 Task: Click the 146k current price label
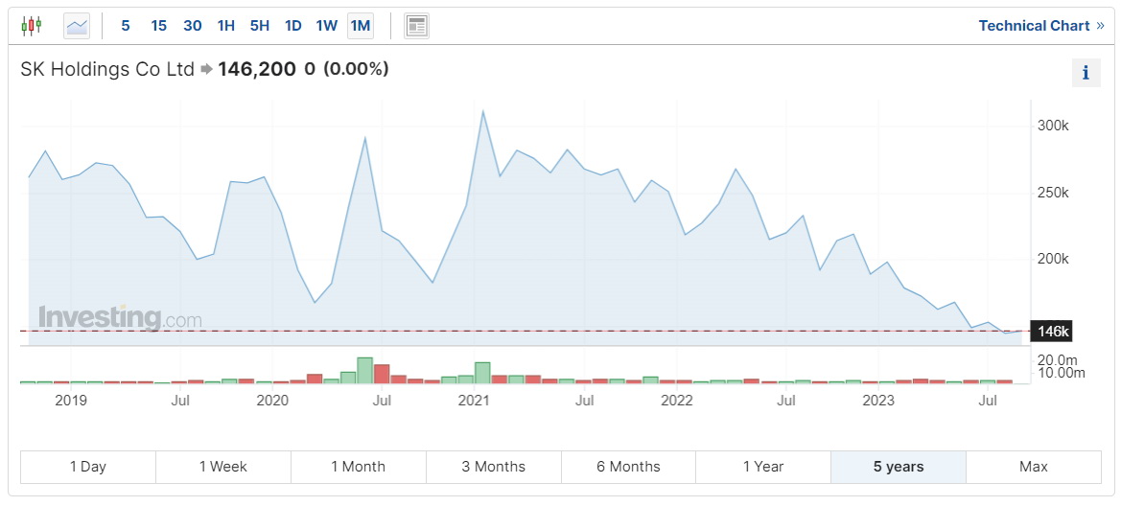(1051, 331)
